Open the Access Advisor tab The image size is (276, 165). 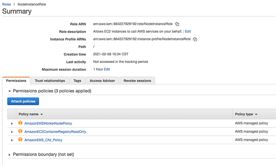(102, 81)
